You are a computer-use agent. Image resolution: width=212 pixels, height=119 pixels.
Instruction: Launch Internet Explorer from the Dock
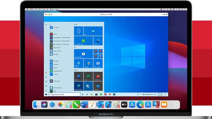[69, 105]
